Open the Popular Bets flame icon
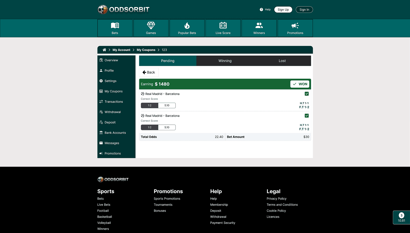 coord(187,26)
